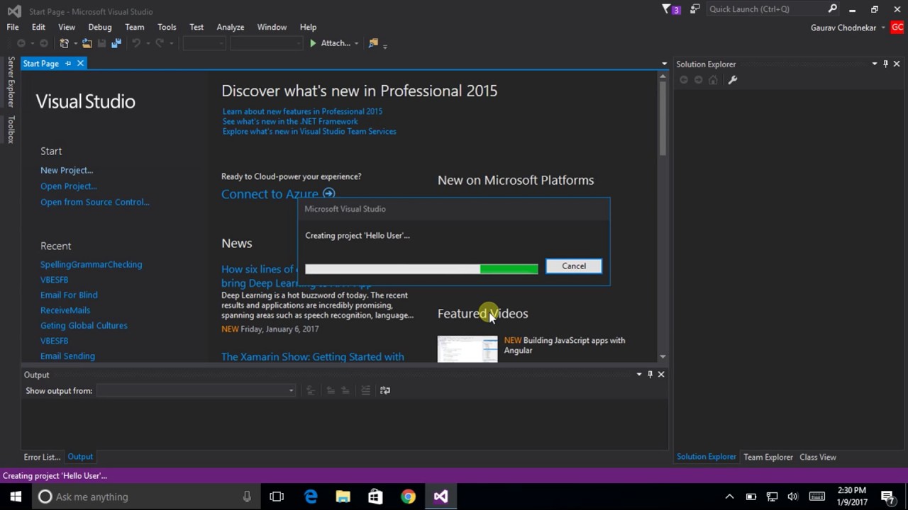Click the Visual Studio logo in title bar
The height and width of the screenshot is (510, 908).
coord(14,11)
